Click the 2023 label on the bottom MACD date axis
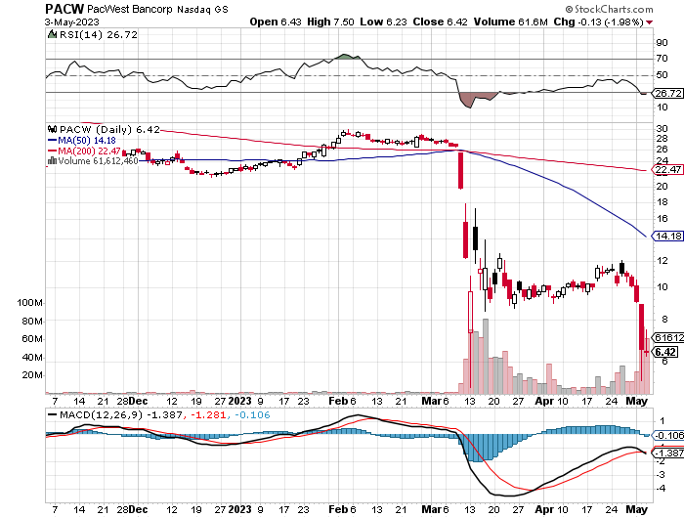 [240, 509]
